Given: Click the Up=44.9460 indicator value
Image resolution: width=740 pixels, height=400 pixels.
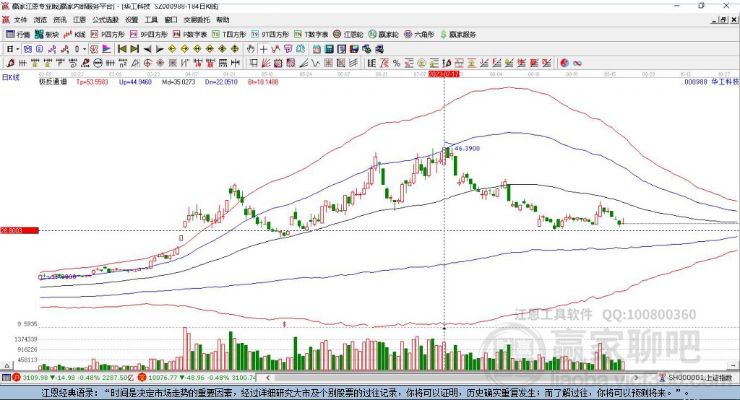Looking at the screenshot, I should tap(135, 82).
